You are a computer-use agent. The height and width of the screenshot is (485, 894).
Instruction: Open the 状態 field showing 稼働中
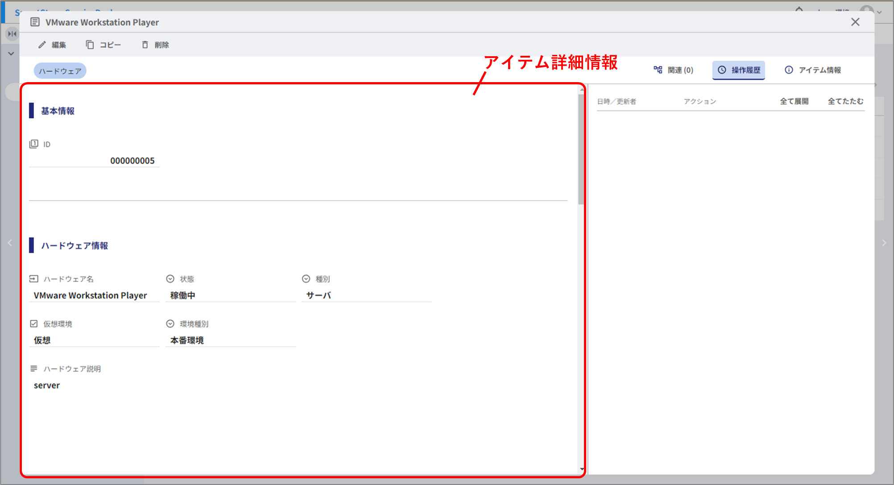[x=231, y=295]
